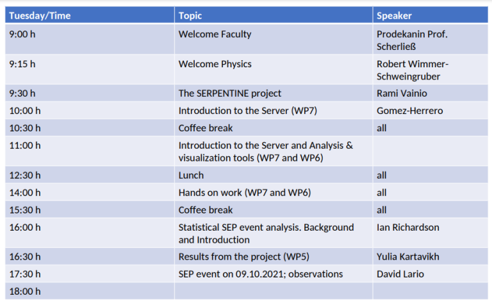The image size is (492, 305).
Task: Select the Topic column header
Action: [x=274, y=15]
